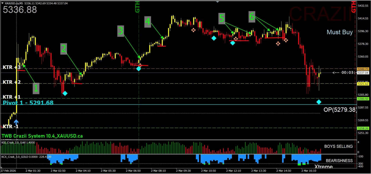The height and width of the screenshot is (174, 371).
Task: Select the KCX_Crazii_3.0_GOLD indicator label
Action: click(26, 157)
